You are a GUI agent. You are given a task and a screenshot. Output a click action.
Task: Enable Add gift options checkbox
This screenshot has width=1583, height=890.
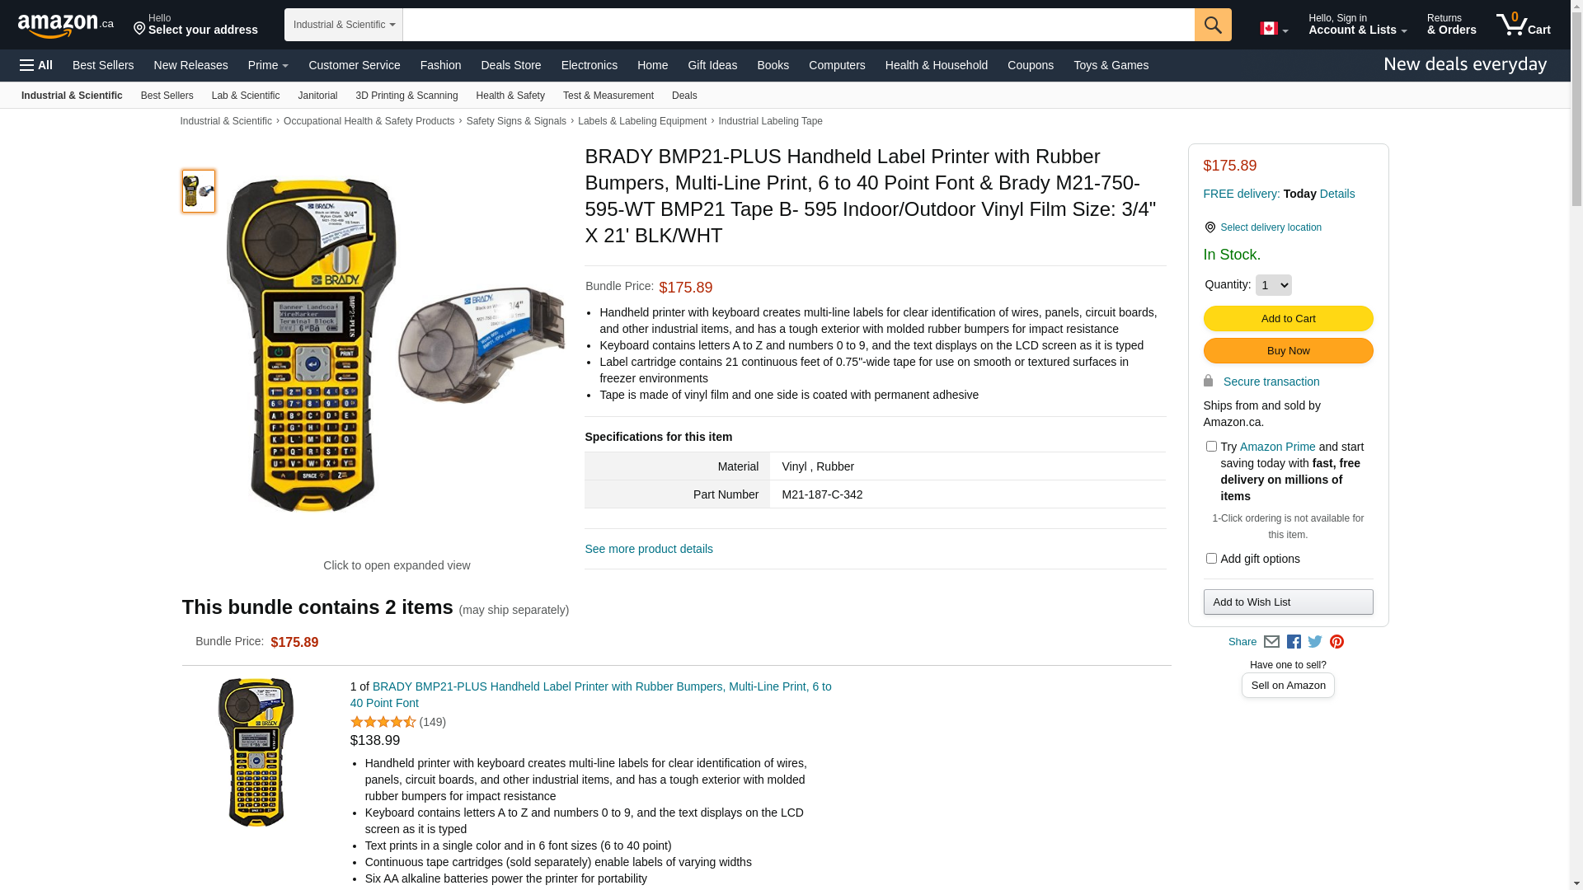click(x=1211, y=559)
